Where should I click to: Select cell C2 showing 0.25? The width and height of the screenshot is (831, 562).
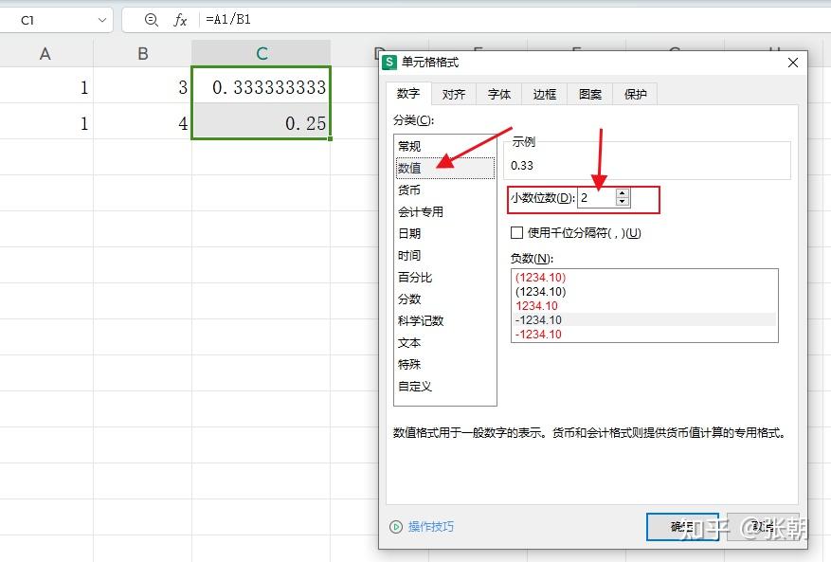[262, 122]
